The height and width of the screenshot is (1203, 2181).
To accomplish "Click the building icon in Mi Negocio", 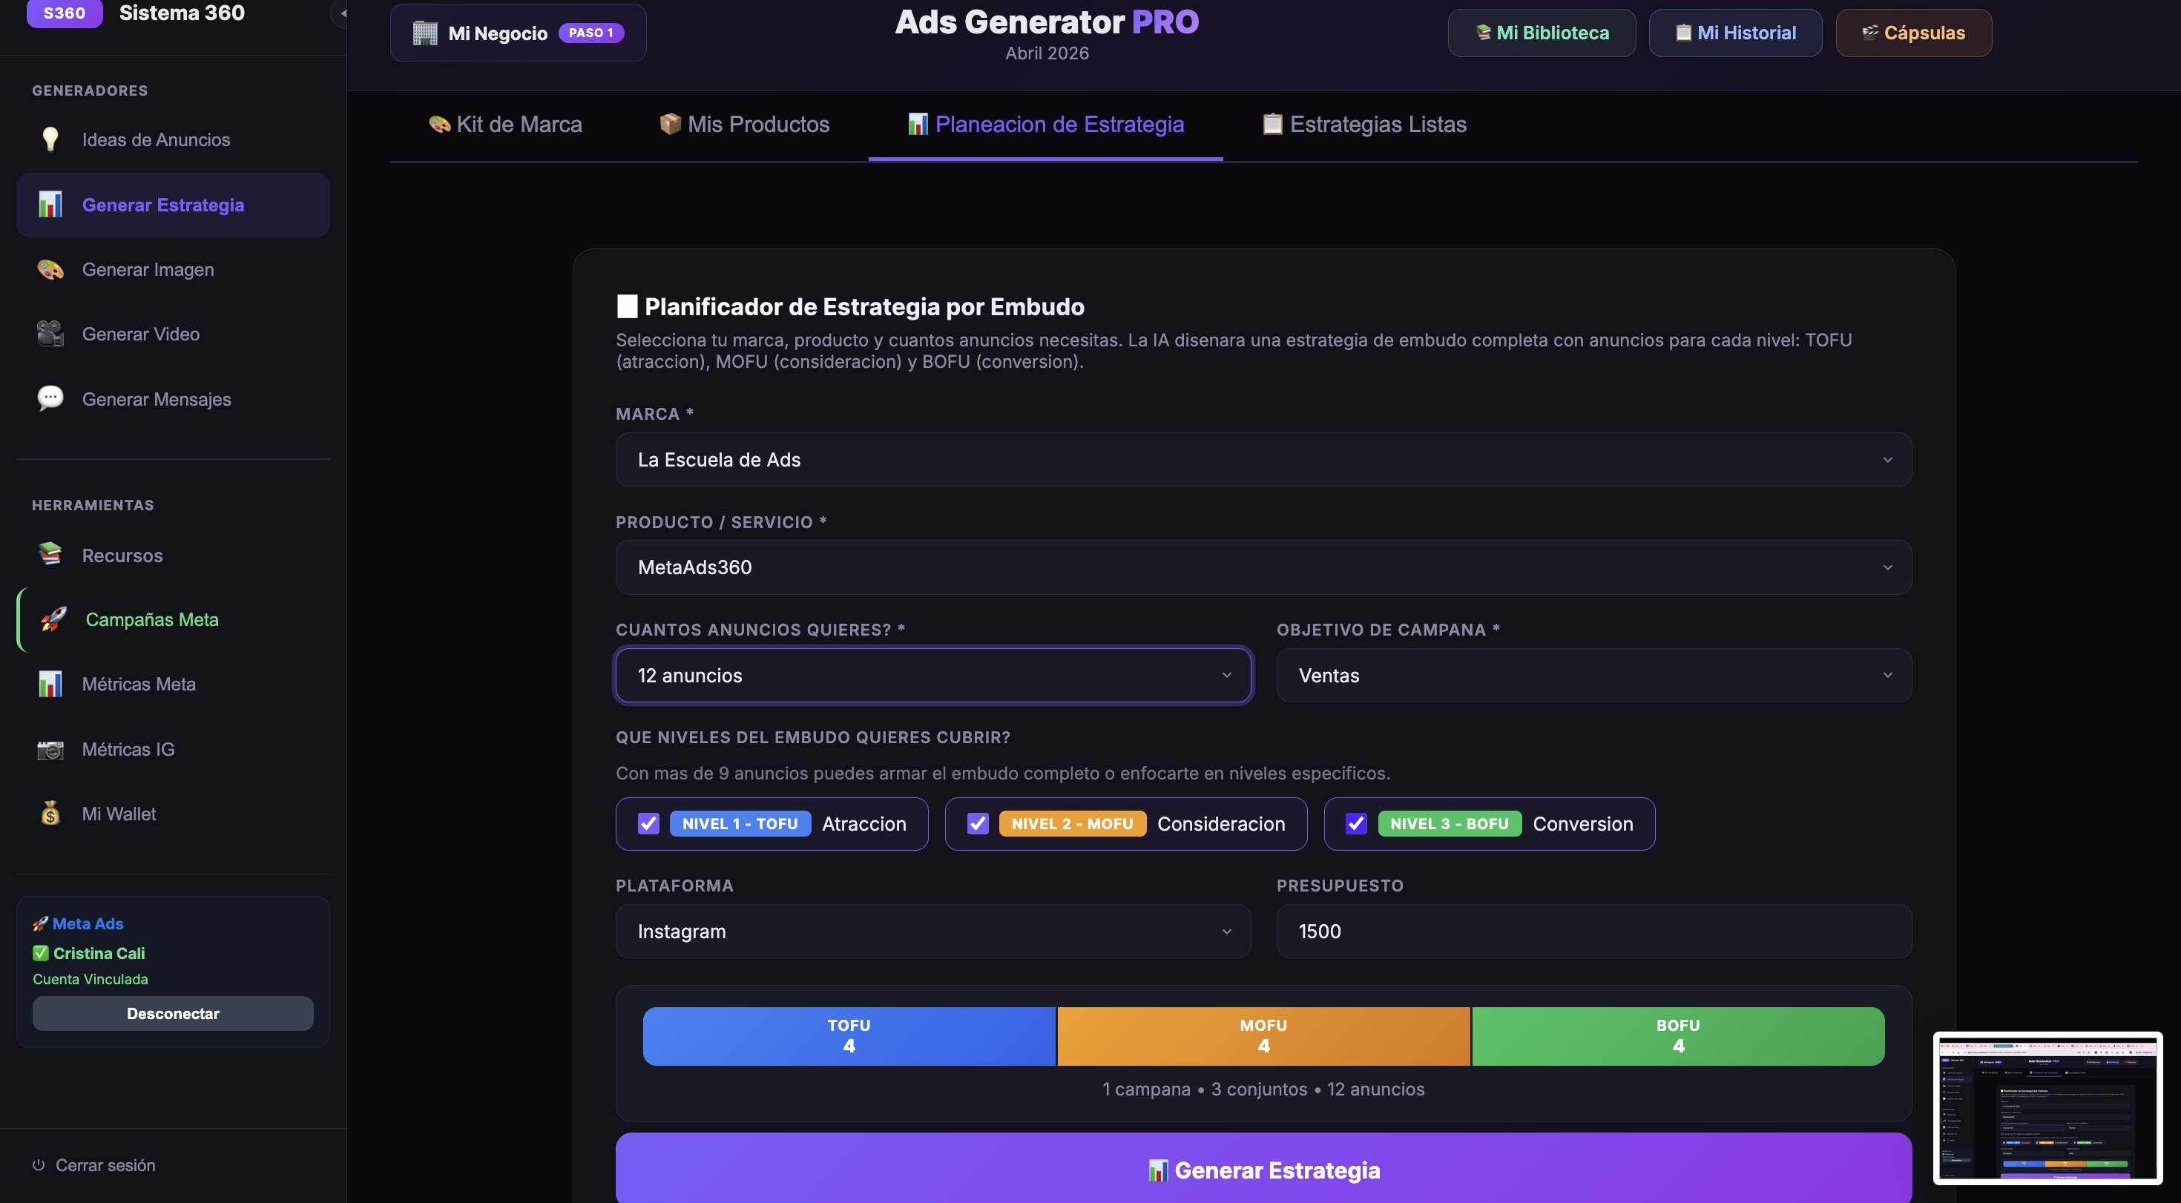I will (424, 33).
